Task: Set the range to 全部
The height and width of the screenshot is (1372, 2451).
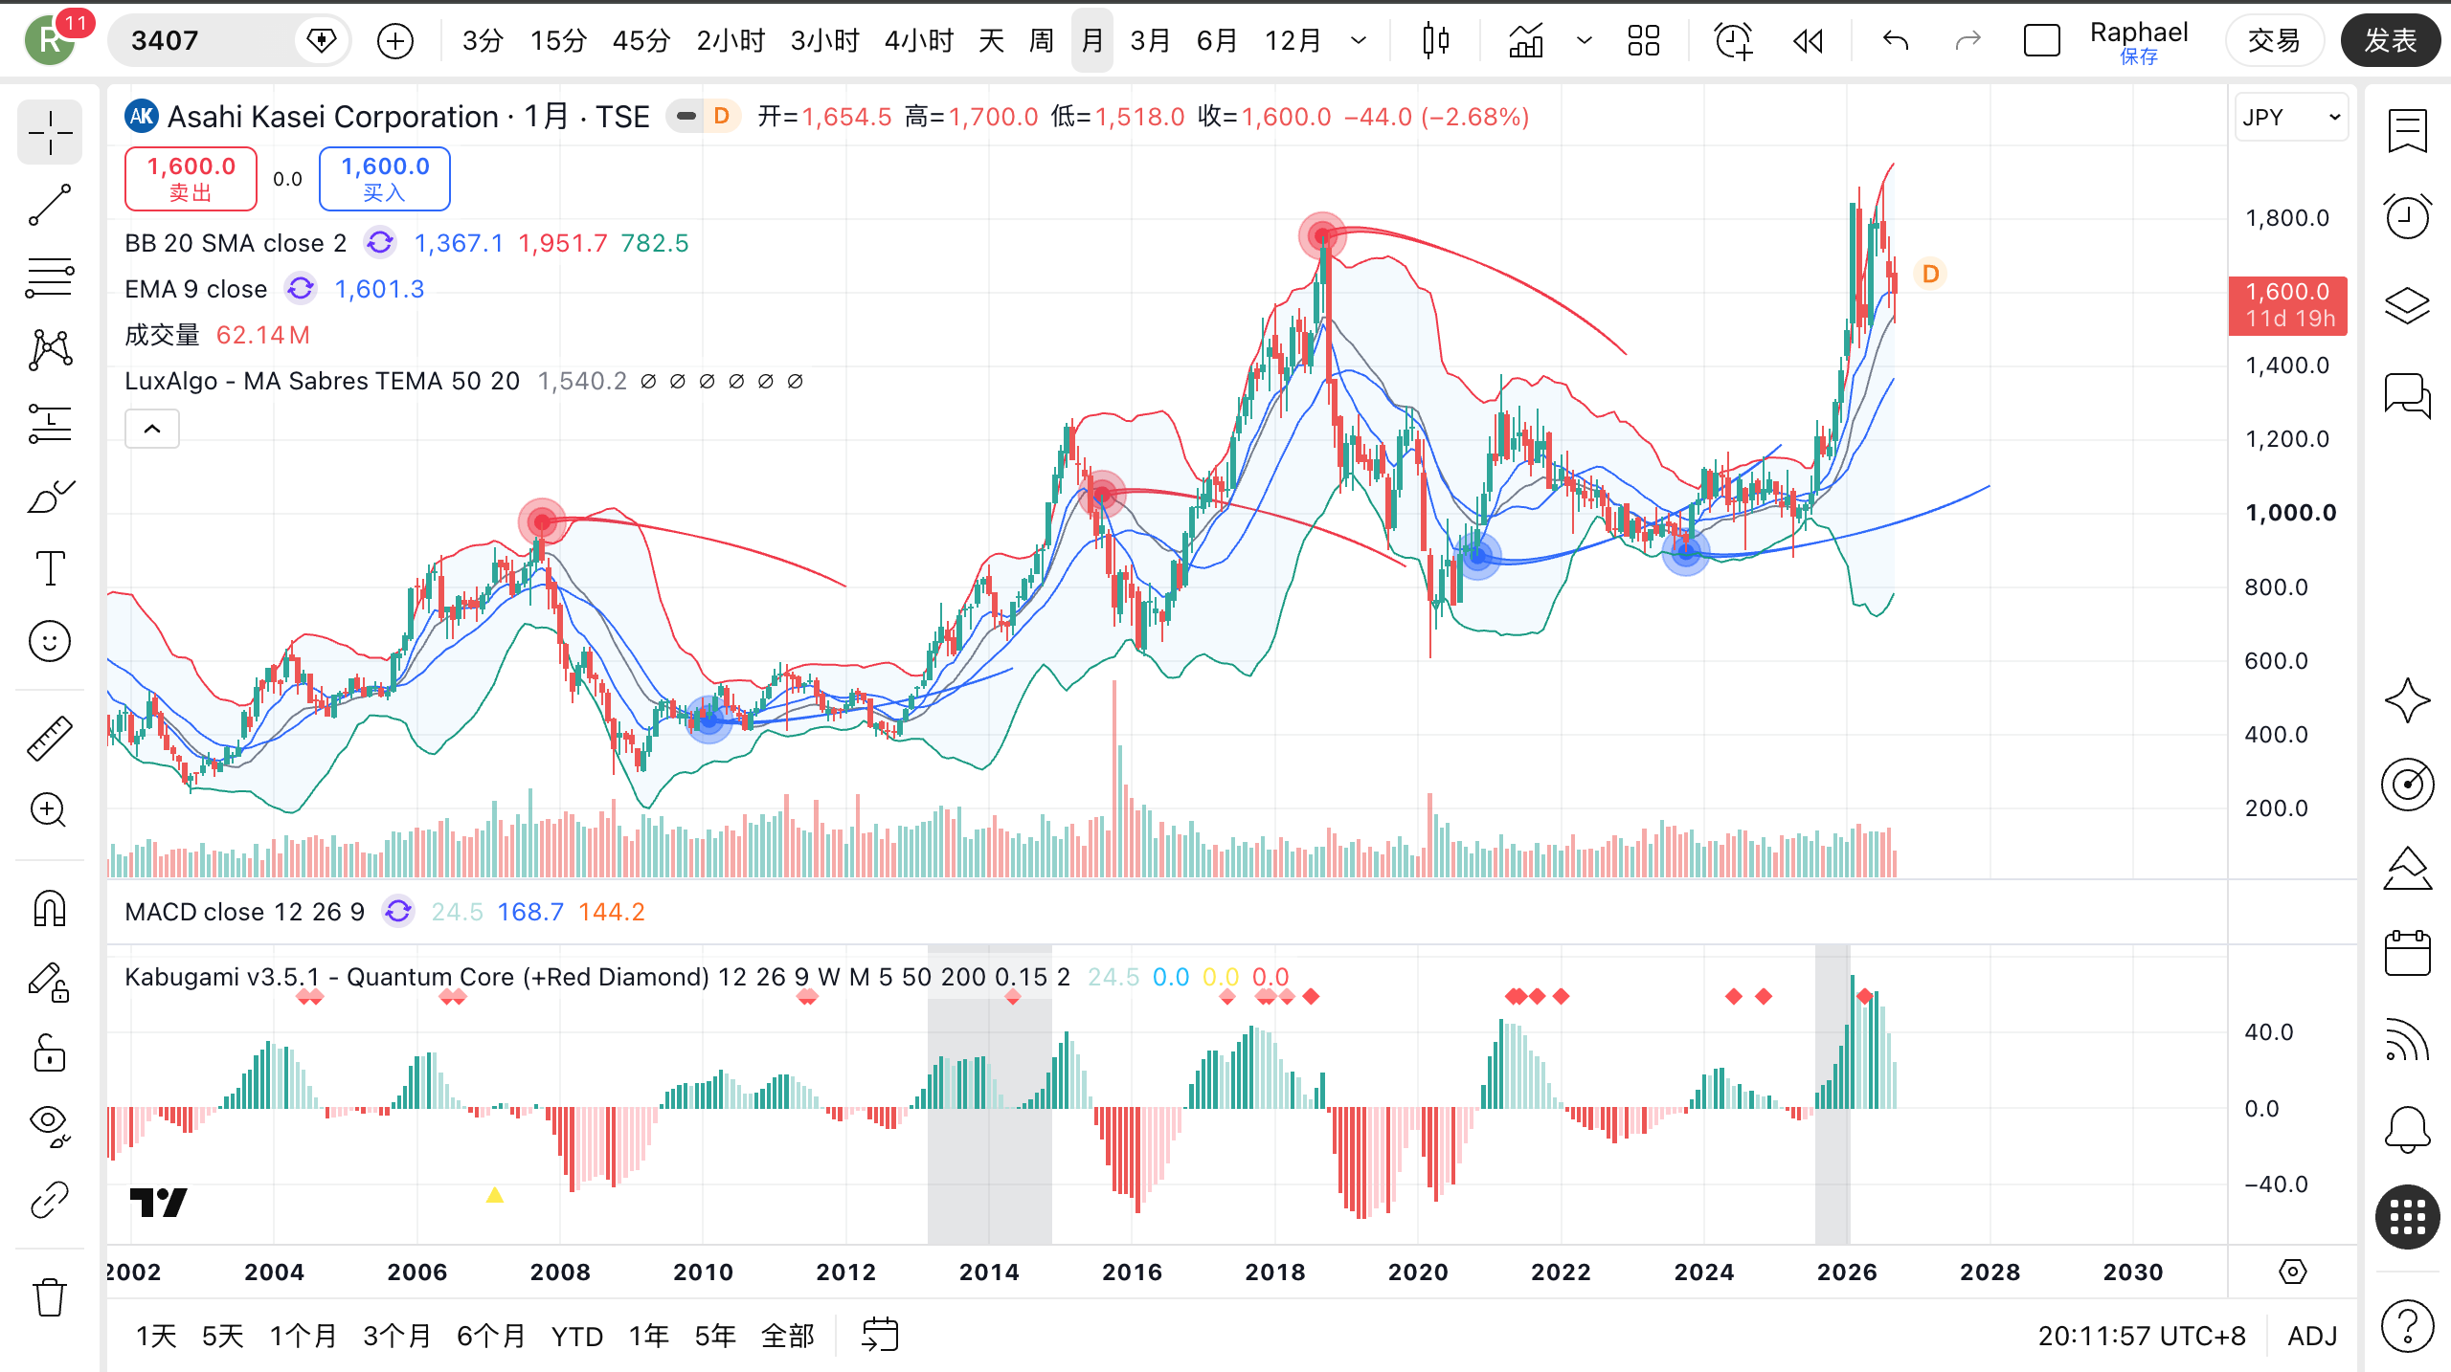Action: [787, 1336]
